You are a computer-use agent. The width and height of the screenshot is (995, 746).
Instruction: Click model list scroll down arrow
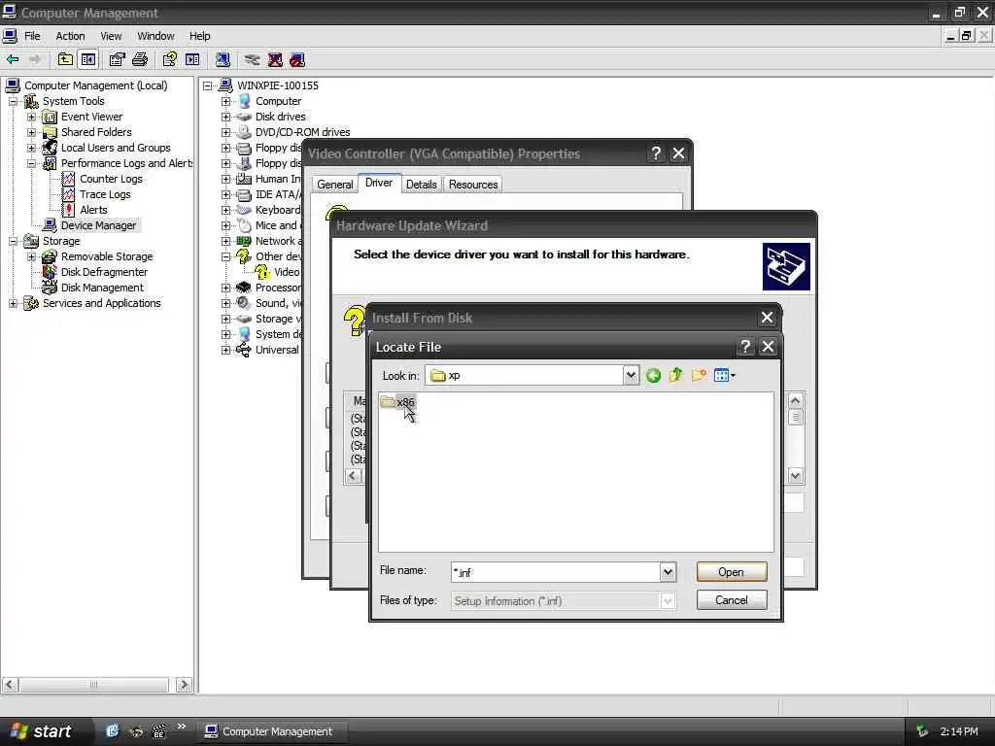pos(796,476)
